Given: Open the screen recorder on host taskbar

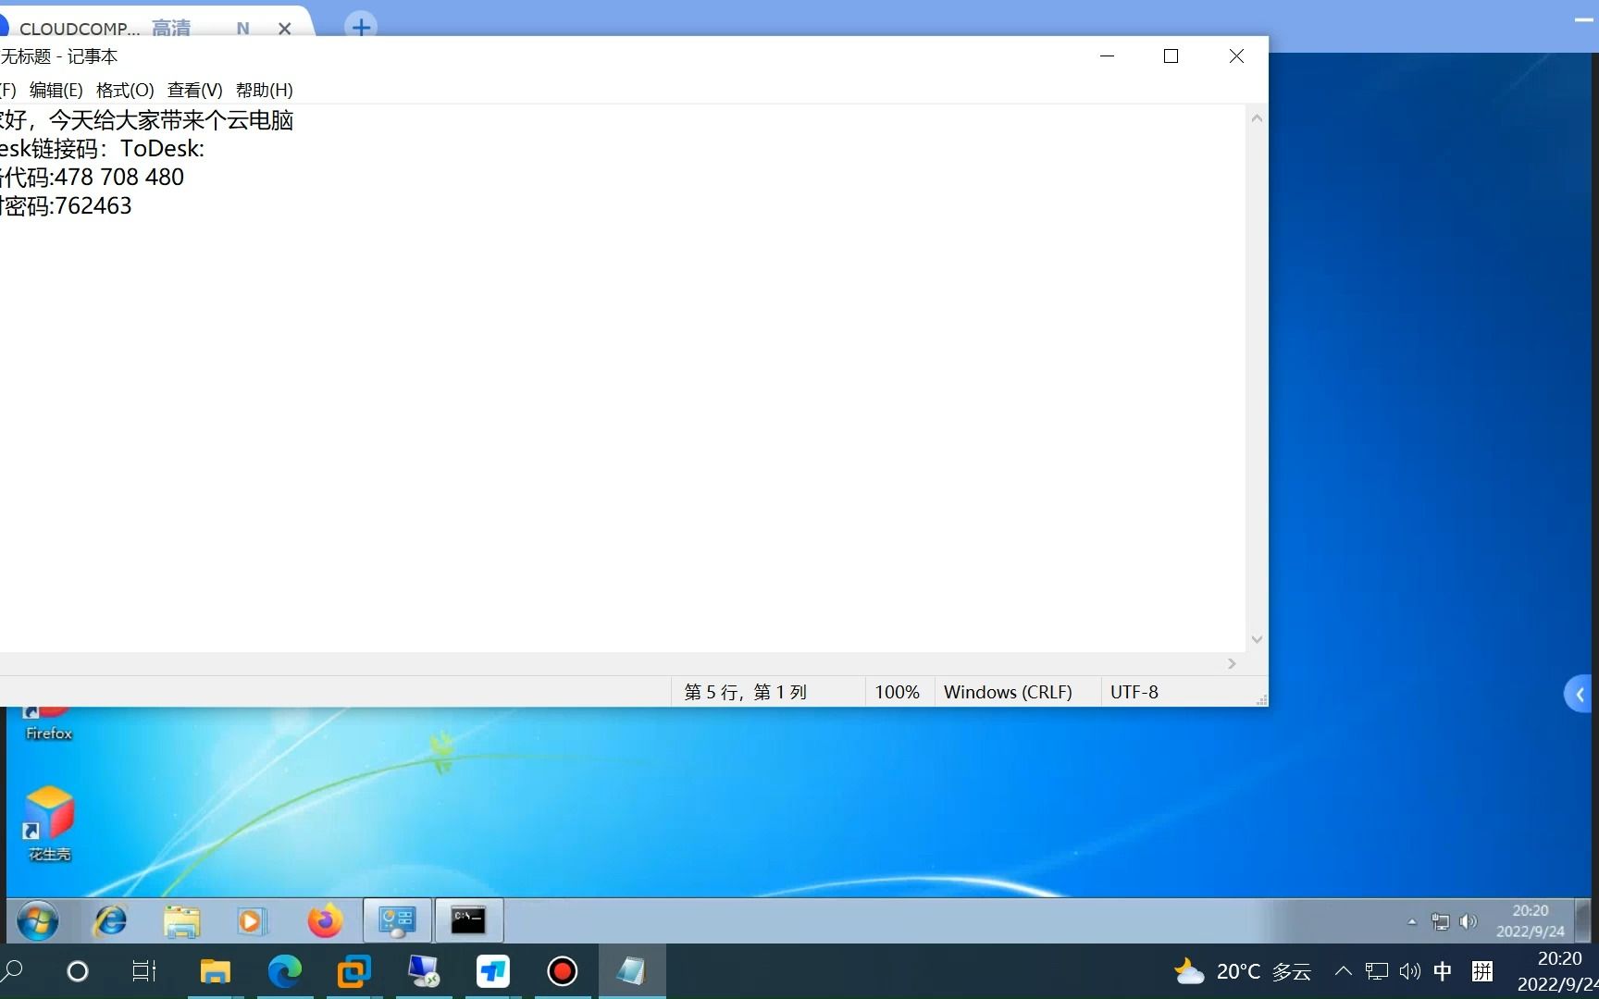Looking at the screenshot, I should point(563,971).
